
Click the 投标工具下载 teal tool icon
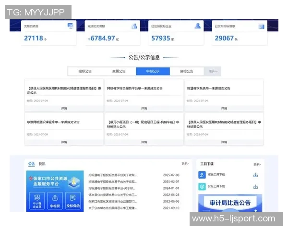[x=203, y=186]
